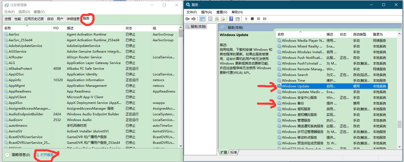Click the Forward arrow in Services toolbar
Screen dimensions: 404x162
point(194,19)
